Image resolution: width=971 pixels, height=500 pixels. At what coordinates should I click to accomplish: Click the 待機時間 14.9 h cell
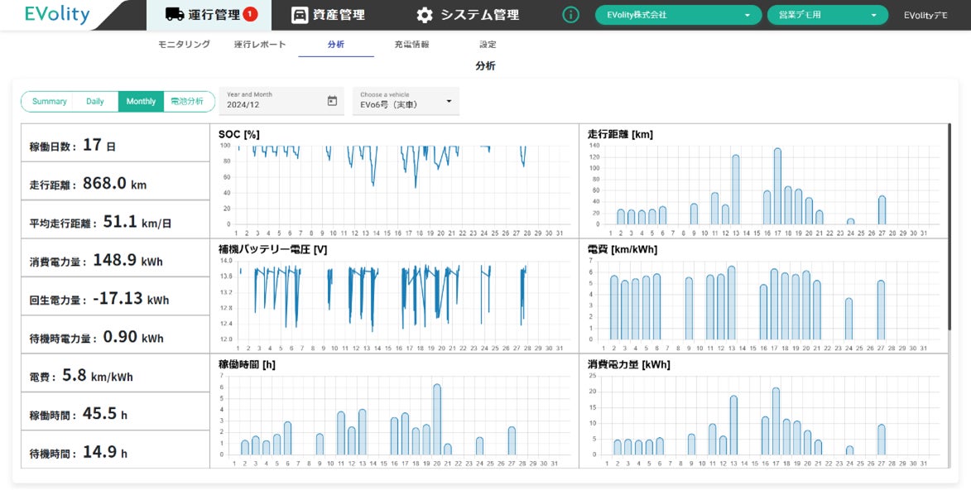(x=116, y=450)
